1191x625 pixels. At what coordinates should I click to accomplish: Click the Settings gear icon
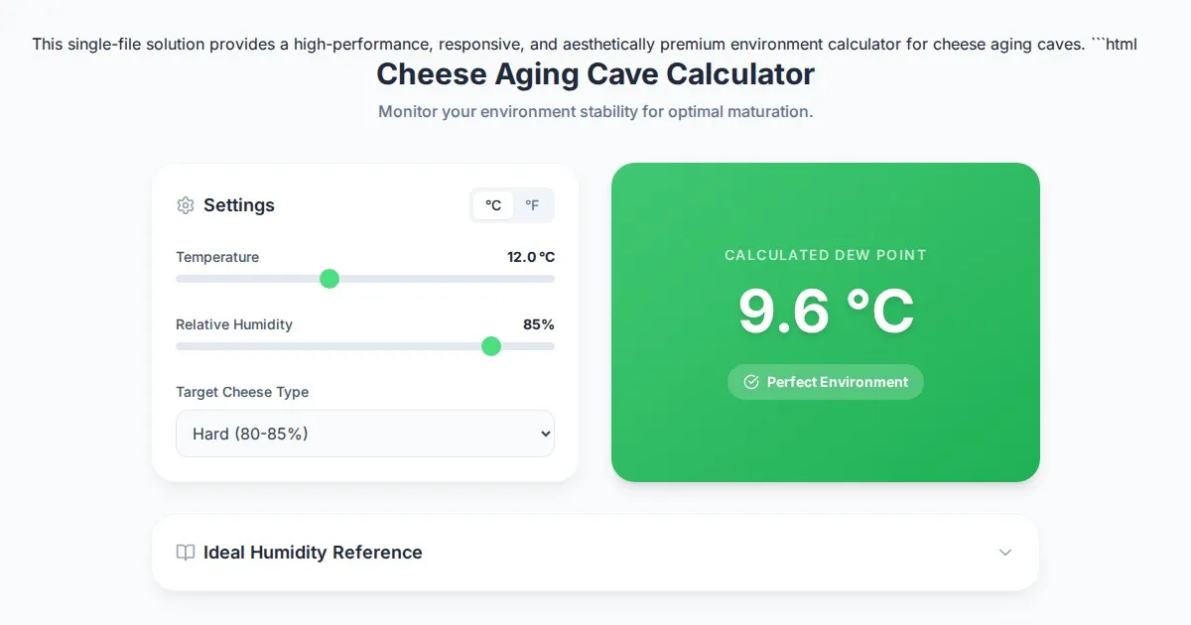pyautogui.click(x=186, y=205)
